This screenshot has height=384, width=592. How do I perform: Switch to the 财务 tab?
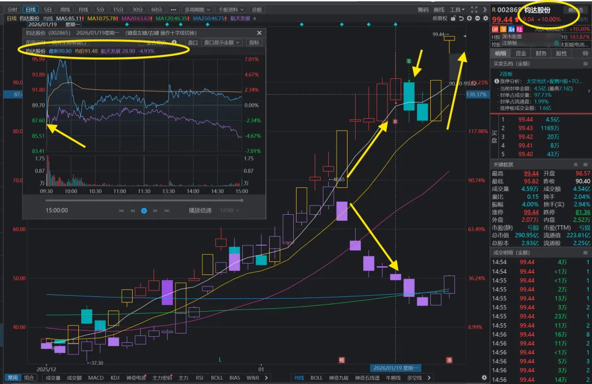click(541, 53)
